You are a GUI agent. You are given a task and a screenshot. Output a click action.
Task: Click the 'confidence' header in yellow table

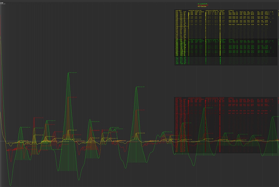click(231, 11)
